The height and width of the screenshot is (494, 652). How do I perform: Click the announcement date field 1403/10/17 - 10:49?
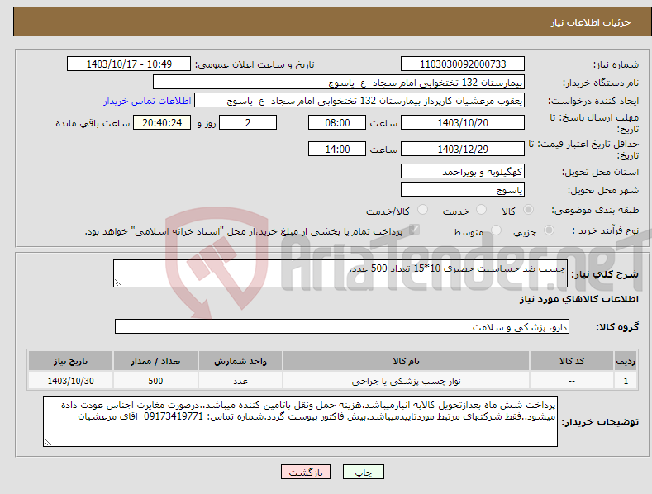coord(129,64)
